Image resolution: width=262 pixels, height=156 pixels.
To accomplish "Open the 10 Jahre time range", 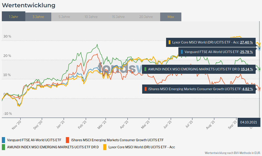I will point(92,17).
